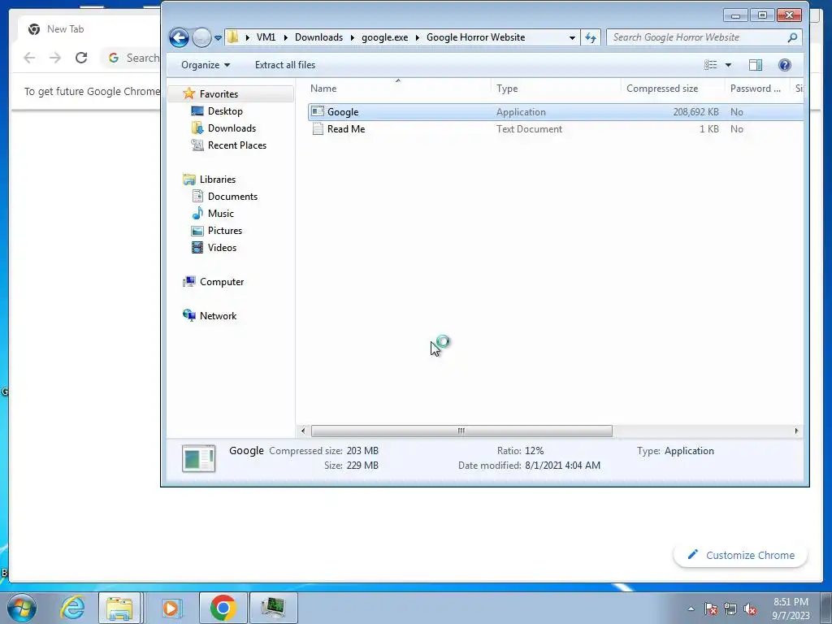Screen dimensions: 832x624
Task: Open the Windows Start menu
Action: [21, 608]
